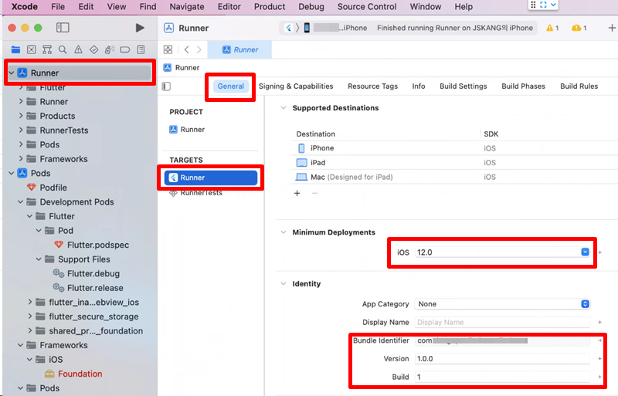The image size is (618, 396).
Task: Open the Build Rules tab
Action: 579,86
